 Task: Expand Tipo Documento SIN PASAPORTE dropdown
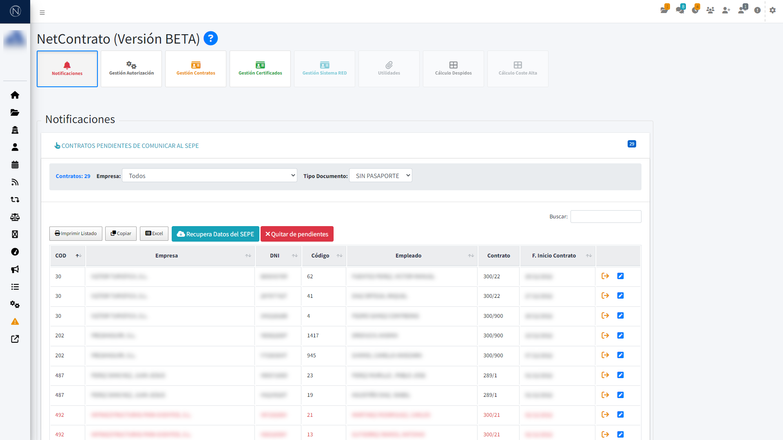click(x=380, y=176)
